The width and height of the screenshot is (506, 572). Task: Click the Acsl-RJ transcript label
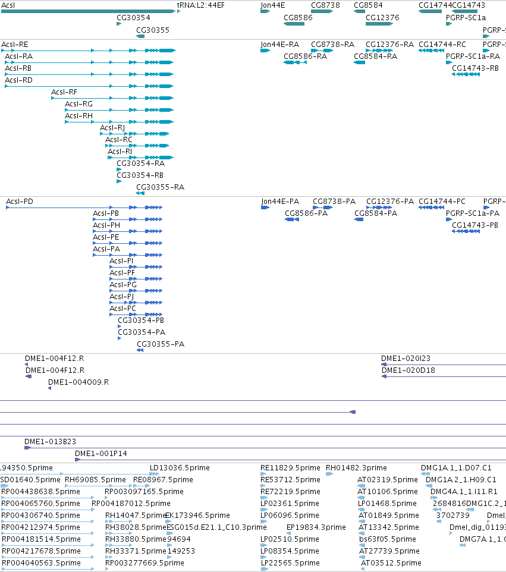[112, 128]
